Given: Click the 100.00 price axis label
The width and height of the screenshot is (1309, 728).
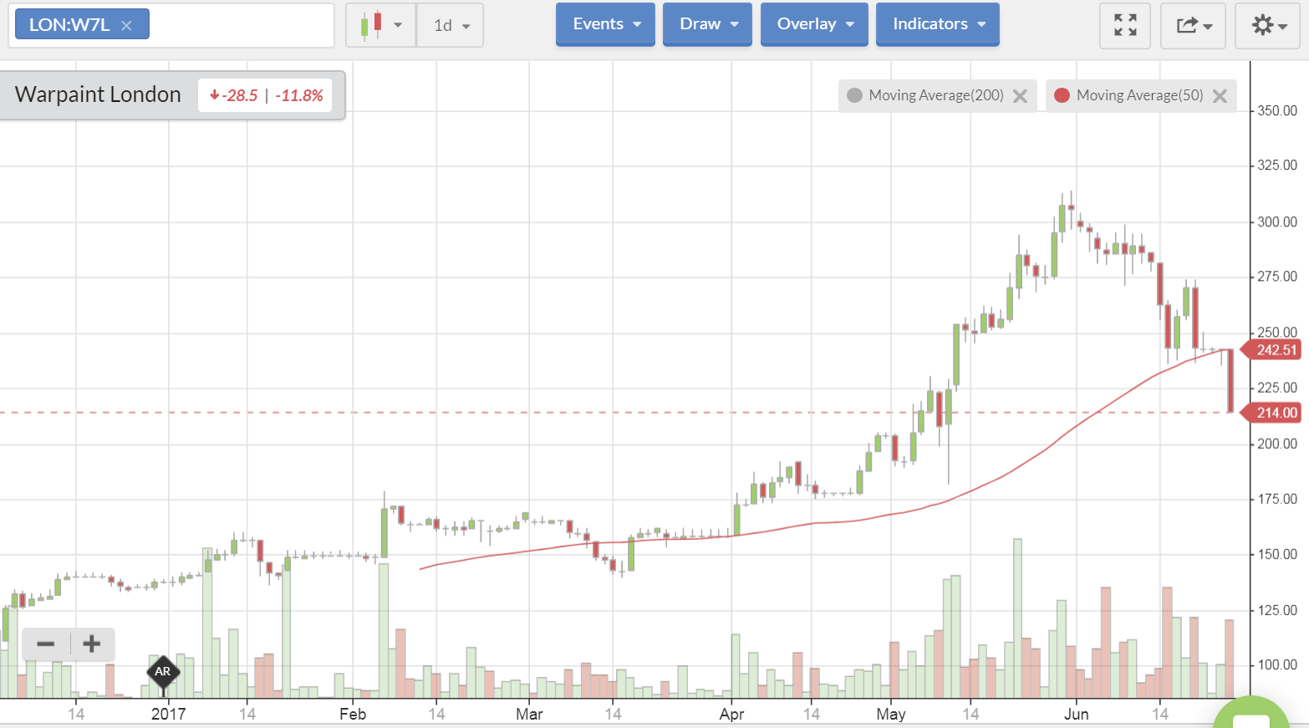Looking at the screenshot, I should click(1277, 664).
